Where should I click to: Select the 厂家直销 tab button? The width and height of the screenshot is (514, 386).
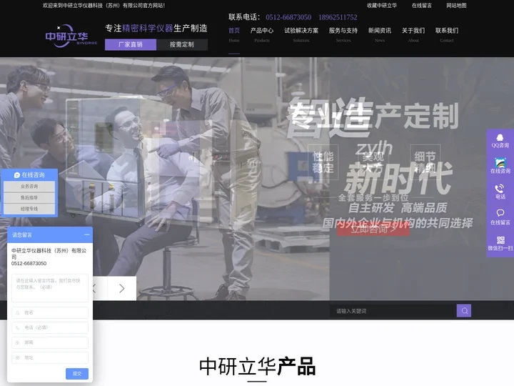[131, 44]
